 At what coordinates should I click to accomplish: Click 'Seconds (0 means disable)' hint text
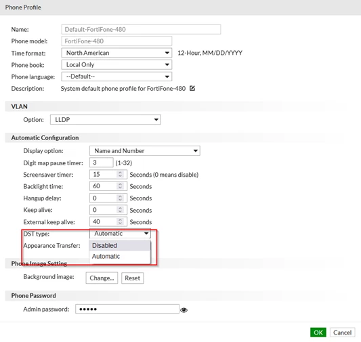click(x=164, y=175)
